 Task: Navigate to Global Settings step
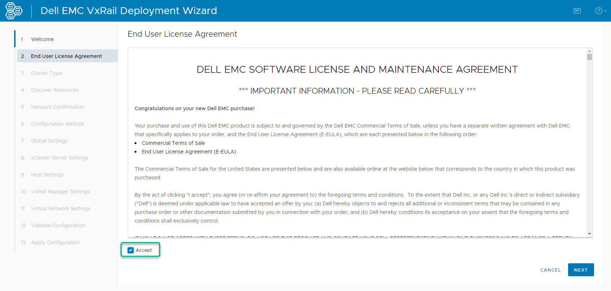click(49, 141)
